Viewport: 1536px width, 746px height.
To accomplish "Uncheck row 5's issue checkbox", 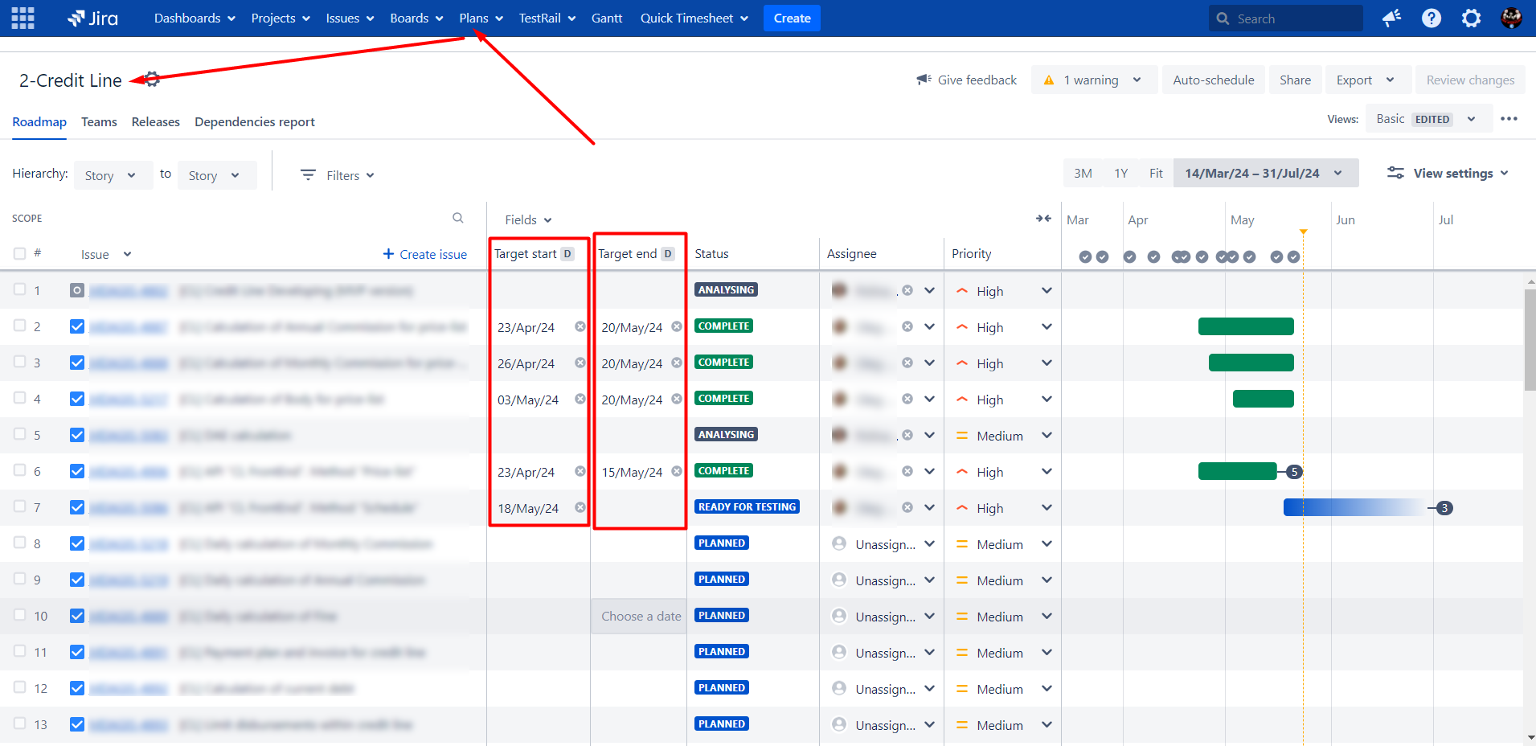I will pos(76,434).
